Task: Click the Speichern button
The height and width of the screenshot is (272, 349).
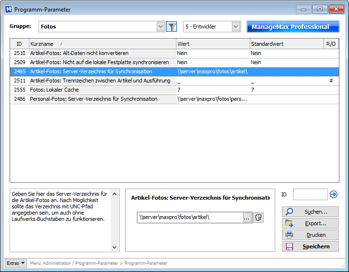Action: click(310, 246)
